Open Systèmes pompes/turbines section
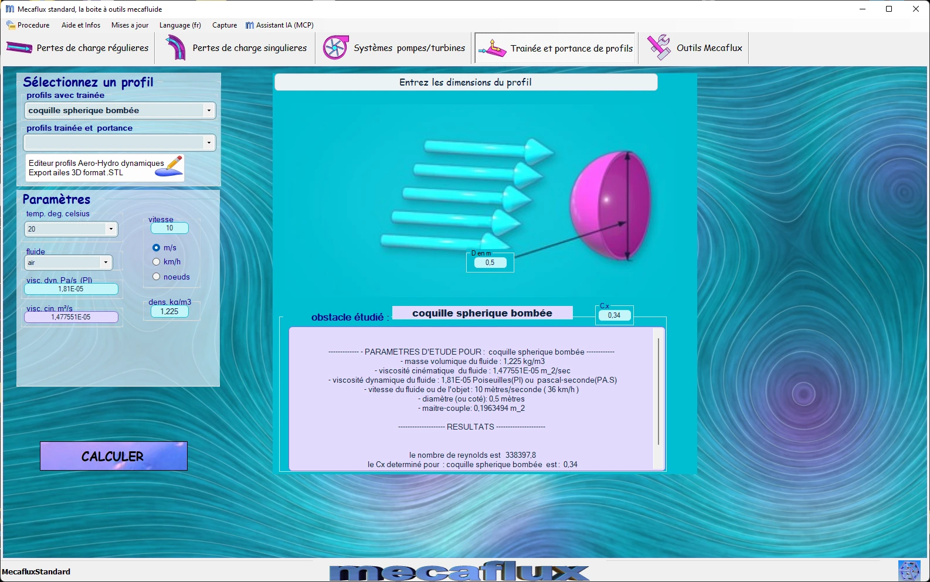Viewport: 930px width, 582px height. [x=394, y=48]
